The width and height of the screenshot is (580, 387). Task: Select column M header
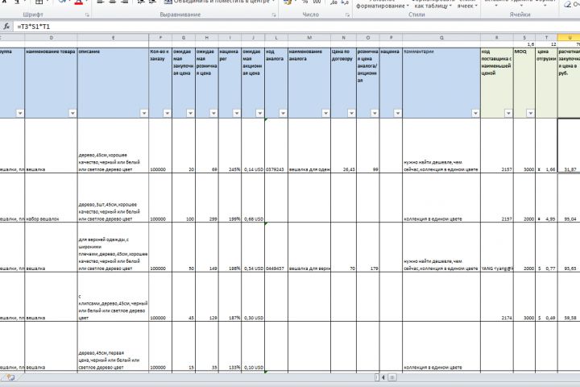click(x=309, y=38)
